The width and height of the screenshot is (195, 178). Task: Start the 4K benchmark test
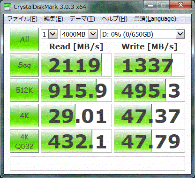tap(24, 116)
